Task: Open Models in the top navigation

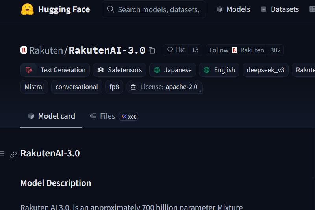Action: coord(233,9)
